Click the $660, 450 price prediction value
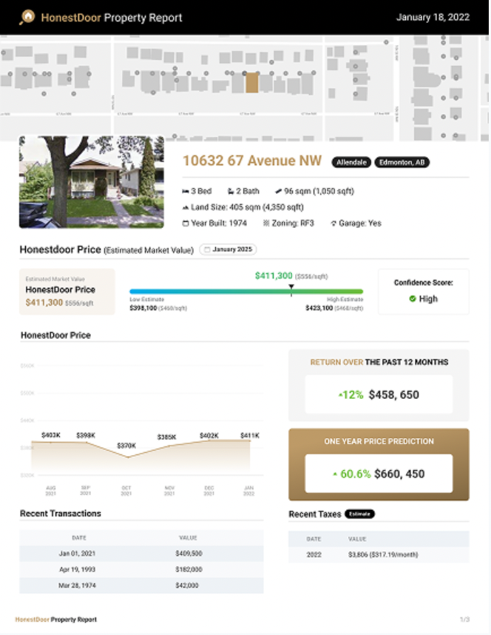 pos(399,474)
